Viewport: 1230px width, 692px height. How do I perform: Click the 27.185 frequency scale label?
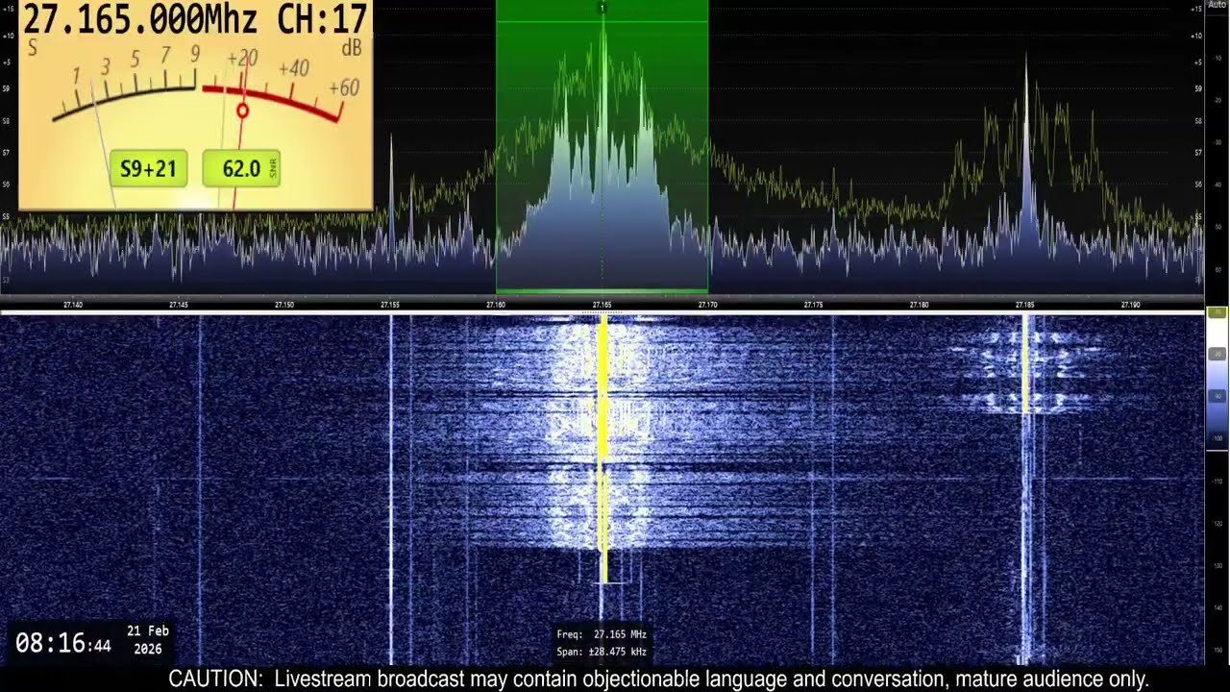click(x=1024, y=305)
